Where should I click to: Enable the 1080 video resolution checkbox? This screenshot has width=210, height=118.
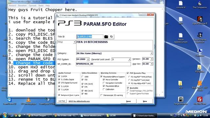pyautogui.click(x=82, y=77)
